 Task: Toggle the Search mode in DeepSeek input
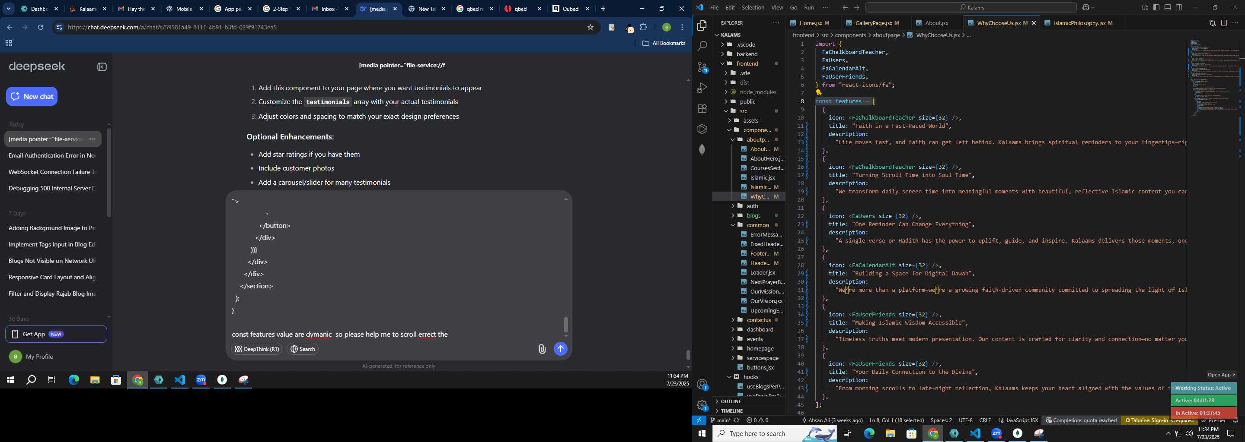click(x=303, y=349)
